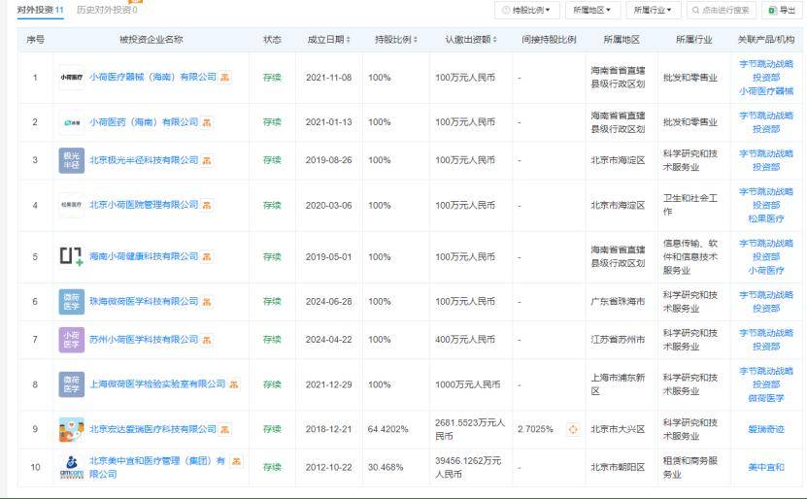
Task: Select the 广东省珠海市 region cell
Action: tap(618, 302)
